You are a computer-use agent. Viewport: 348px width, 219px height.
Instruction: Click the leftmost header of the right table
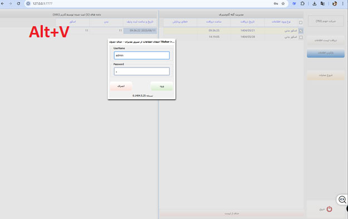click(180, 22)
